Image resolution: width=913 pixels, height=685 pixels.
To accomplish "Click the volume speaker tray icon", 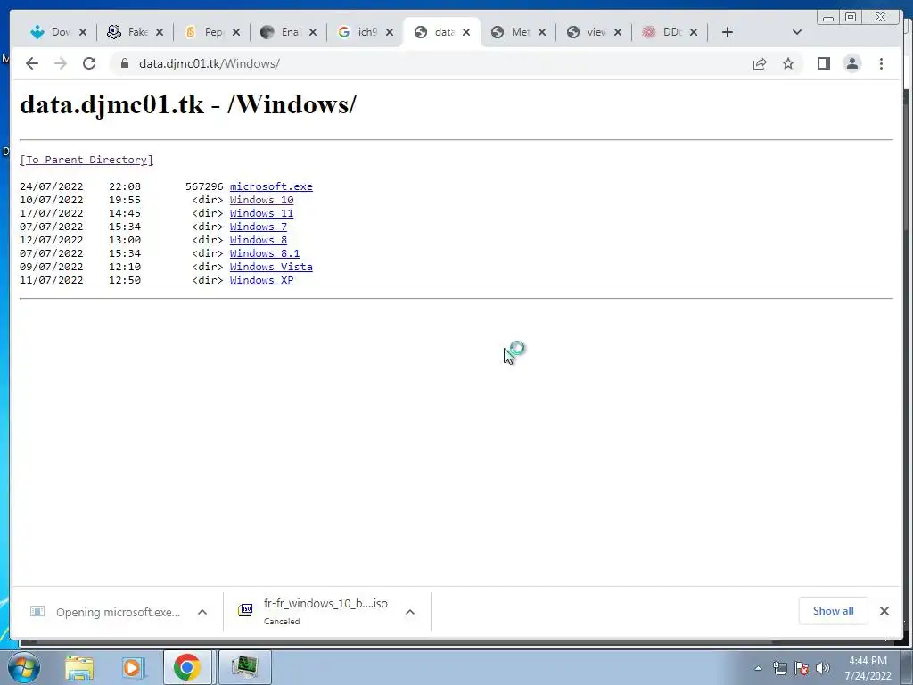I will (823, 668).
